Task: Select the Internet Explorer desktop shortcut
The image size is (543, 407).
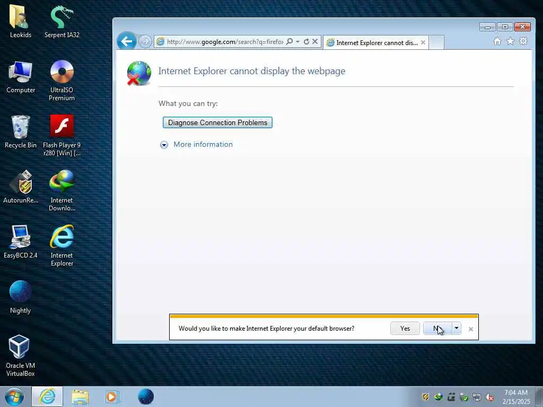Action: [x=62, y=245]
